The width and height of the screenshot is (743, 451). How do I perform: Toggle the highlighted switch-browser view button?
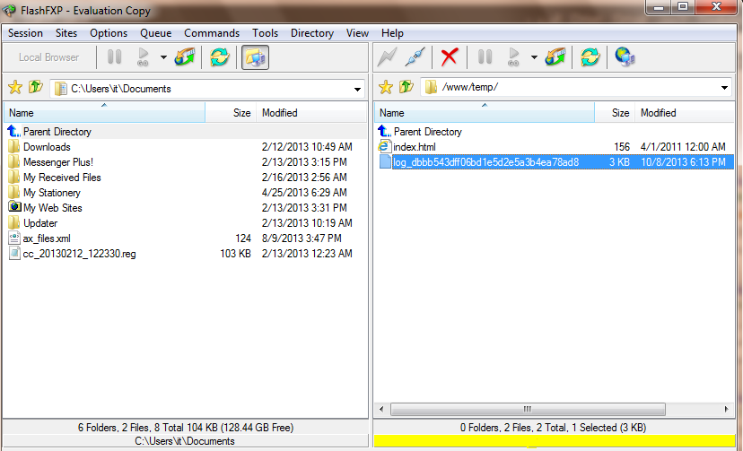coord(255,57)
